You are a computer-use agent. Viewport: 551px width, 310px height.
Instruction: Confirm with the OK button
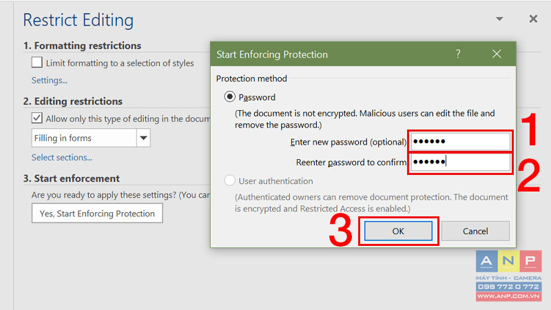pos(398,231)
